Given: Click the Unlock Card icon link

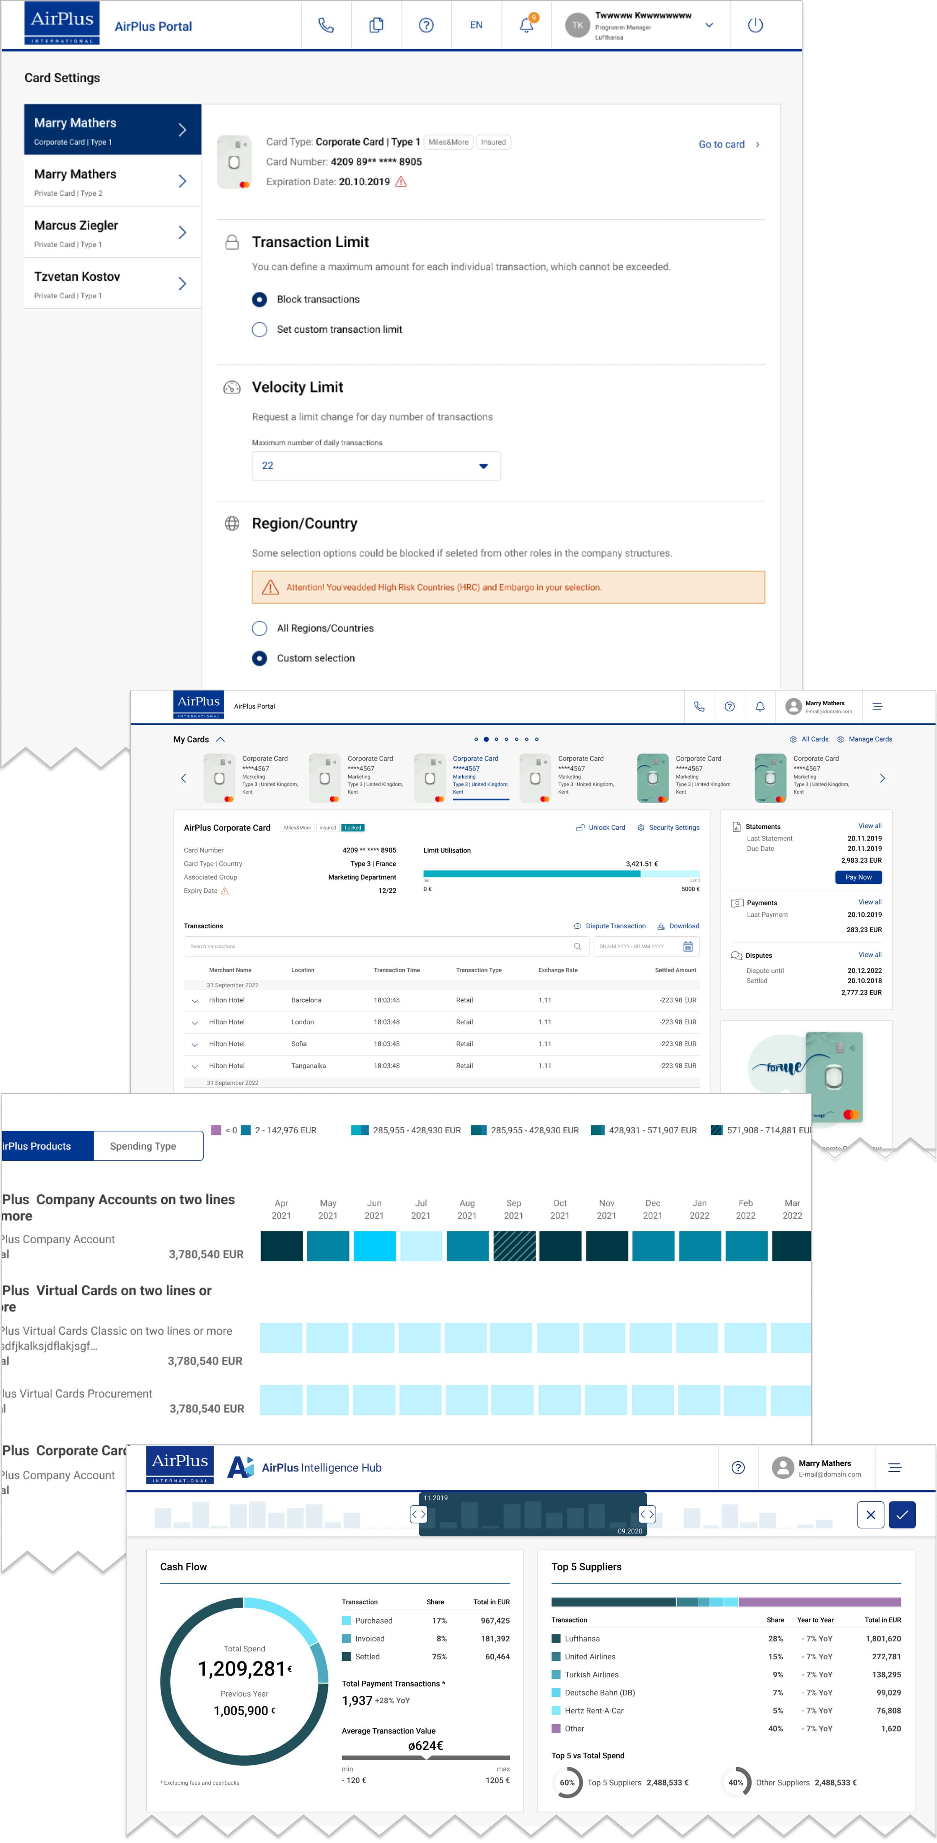Looking at the screenshot, I should click(x=600, y=828).
